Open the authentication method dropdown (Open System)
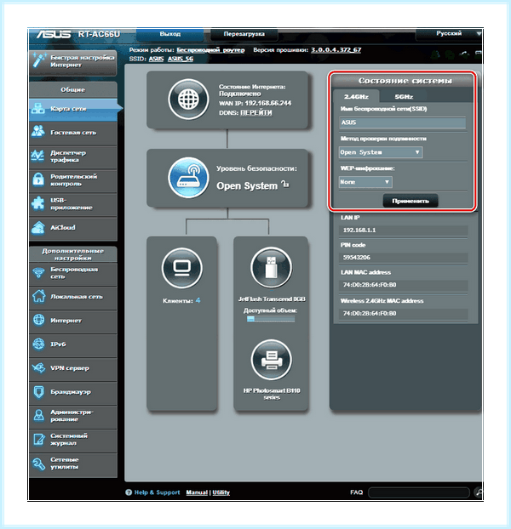 [x=381, y=152]
